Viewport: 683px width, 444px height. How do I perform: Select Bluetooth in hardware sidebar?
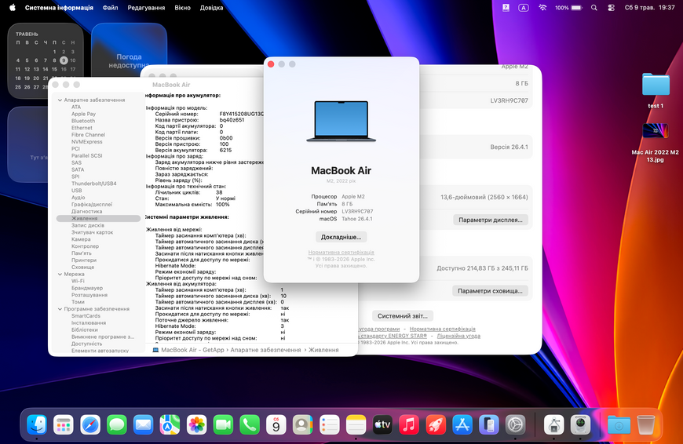pyautogui.click(x=83, y=121)
